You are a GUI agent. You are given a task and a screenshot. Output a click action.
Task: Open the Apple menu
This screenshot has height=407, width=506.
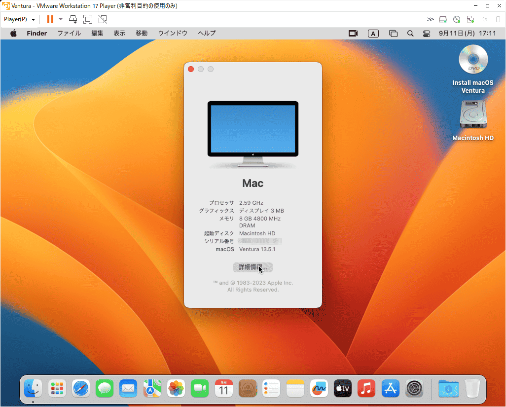(x=13, y=33)
